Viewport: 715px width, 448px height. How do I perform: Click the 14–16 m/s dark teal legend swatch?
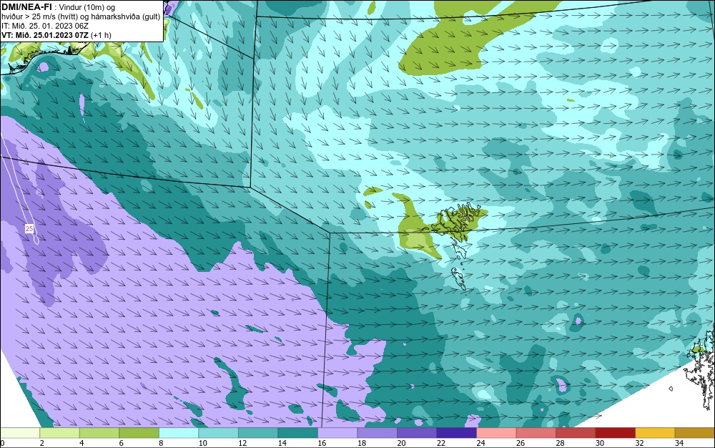click(x=297, y=433)
